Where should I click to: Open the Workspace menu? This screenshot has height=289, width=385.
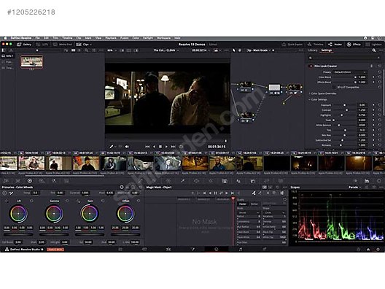163,38
